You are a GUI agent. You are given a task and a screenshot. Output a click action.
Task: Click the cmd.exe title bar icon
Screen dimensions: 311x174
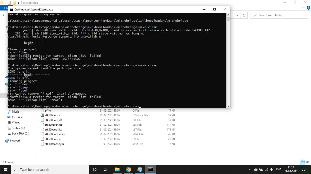tap(11, 9)
